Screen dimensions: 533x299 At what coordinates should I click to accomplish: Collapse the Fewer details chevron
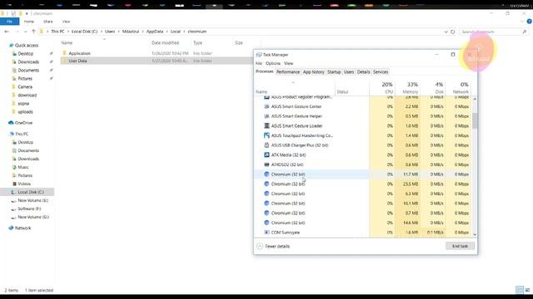(260, 247)
